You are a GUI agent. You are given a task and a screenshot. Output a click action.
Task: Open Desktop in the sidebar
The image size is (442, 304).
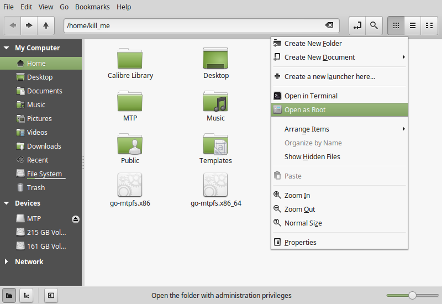[x=41, y=77]
